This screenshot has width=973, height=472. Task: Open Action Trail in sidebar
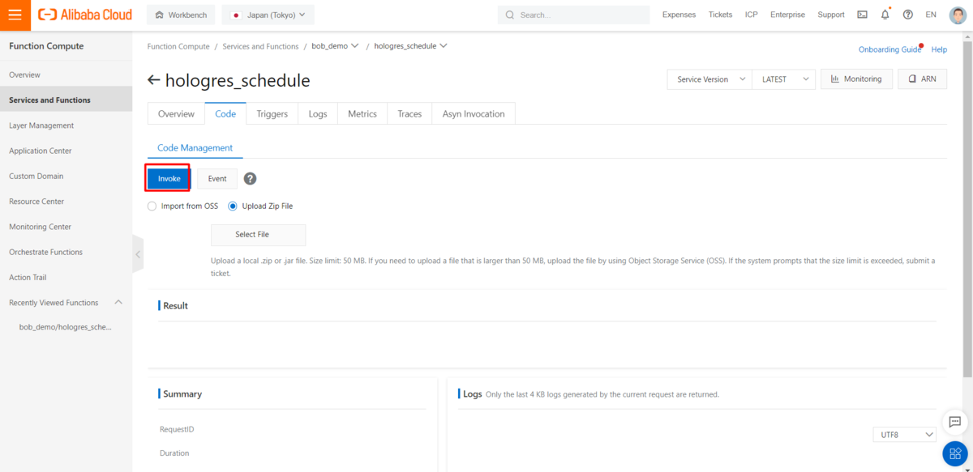(66, 277)
